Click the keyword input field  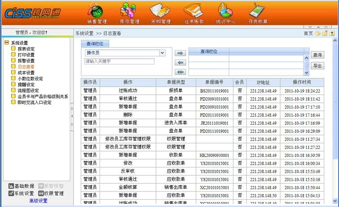pyautogui.click(x=119, y=61)
